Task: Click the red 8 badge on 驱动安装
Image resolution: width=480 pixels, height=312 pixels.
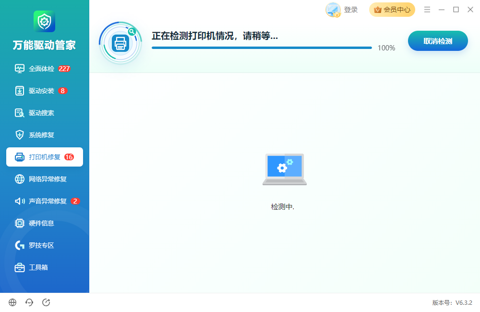Action: coord(63,91)
